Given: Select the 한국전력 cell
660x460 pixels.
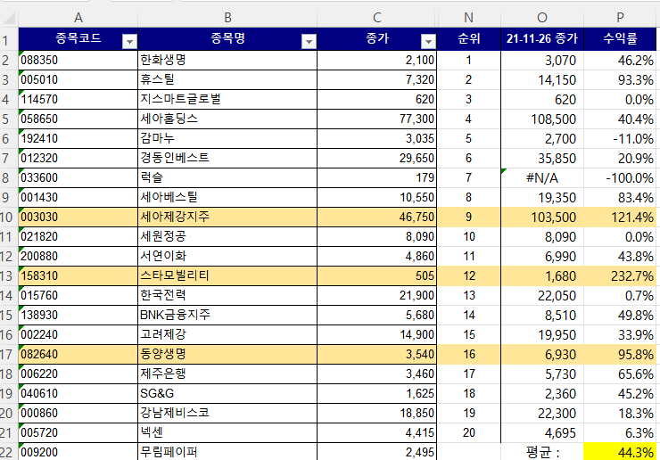Looking at the screenshot, I should (x=227, y=295).
